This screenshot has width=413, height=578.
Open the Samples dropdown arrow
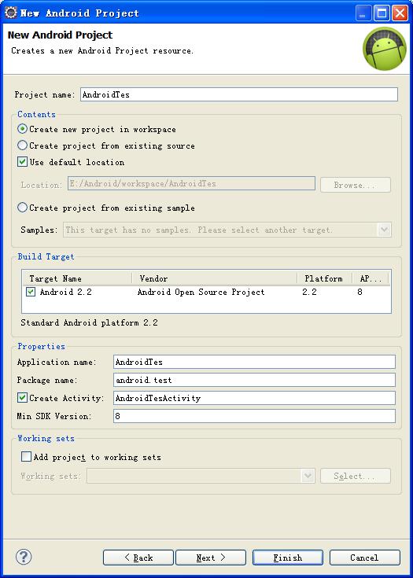click(x=384, y=230)
